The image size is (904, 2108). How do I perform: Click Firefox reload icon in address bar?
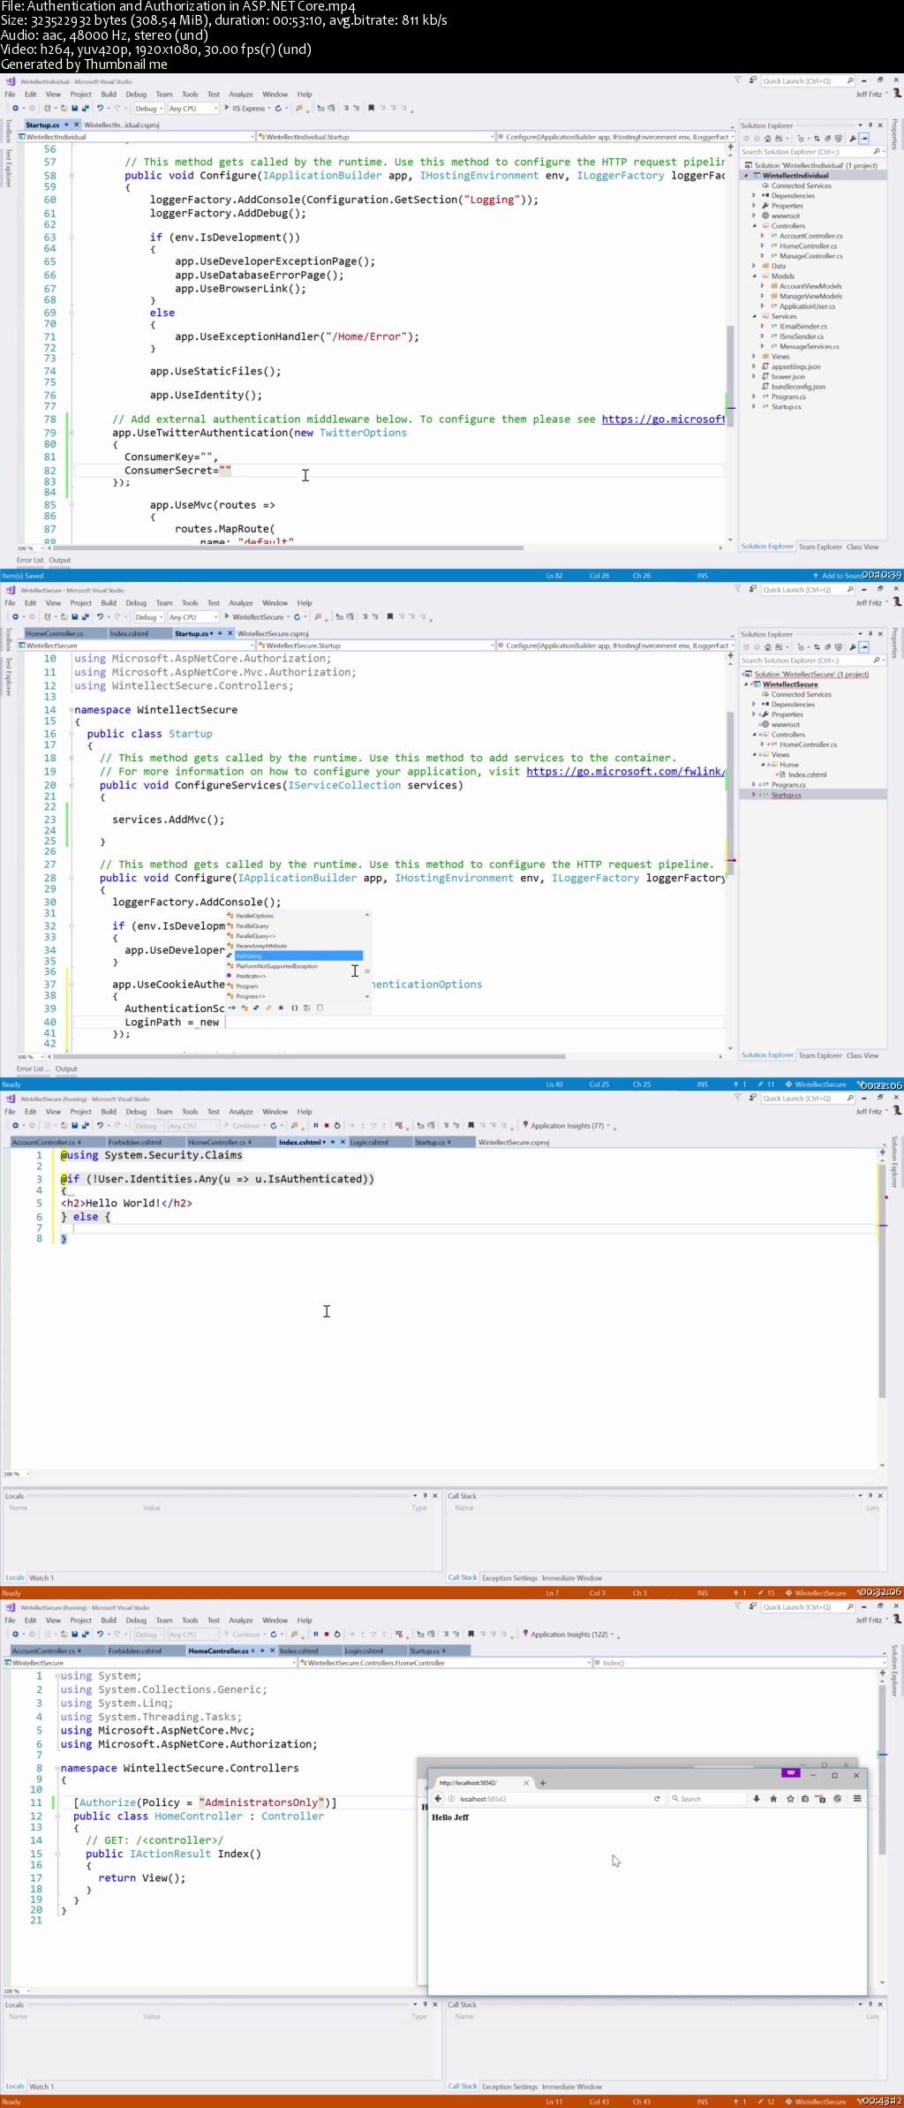tap(657, 1798)
